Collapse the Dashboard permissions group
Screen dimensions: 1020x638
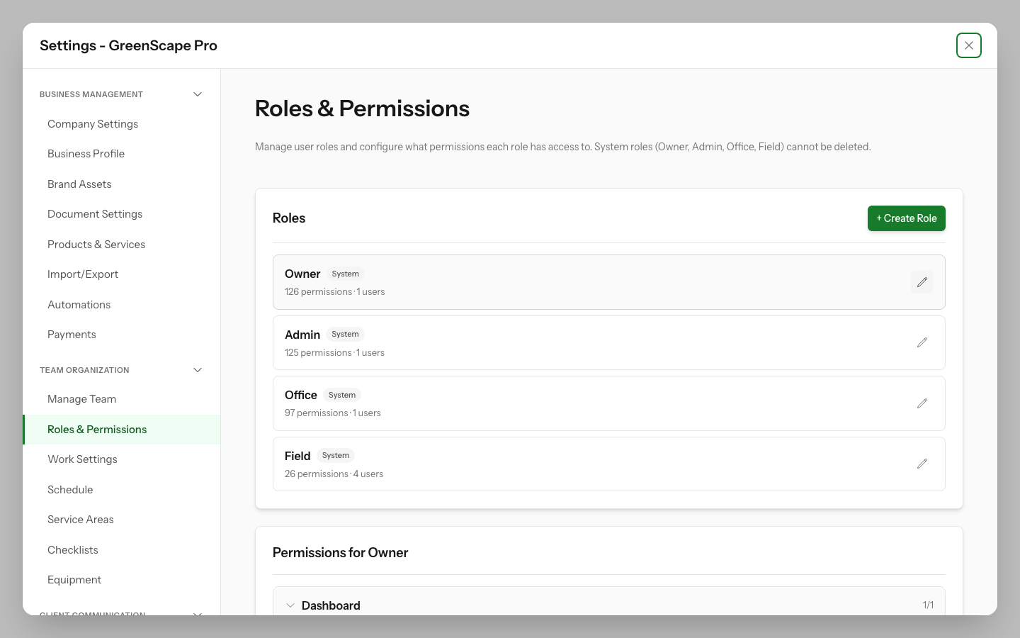(290, 605)
